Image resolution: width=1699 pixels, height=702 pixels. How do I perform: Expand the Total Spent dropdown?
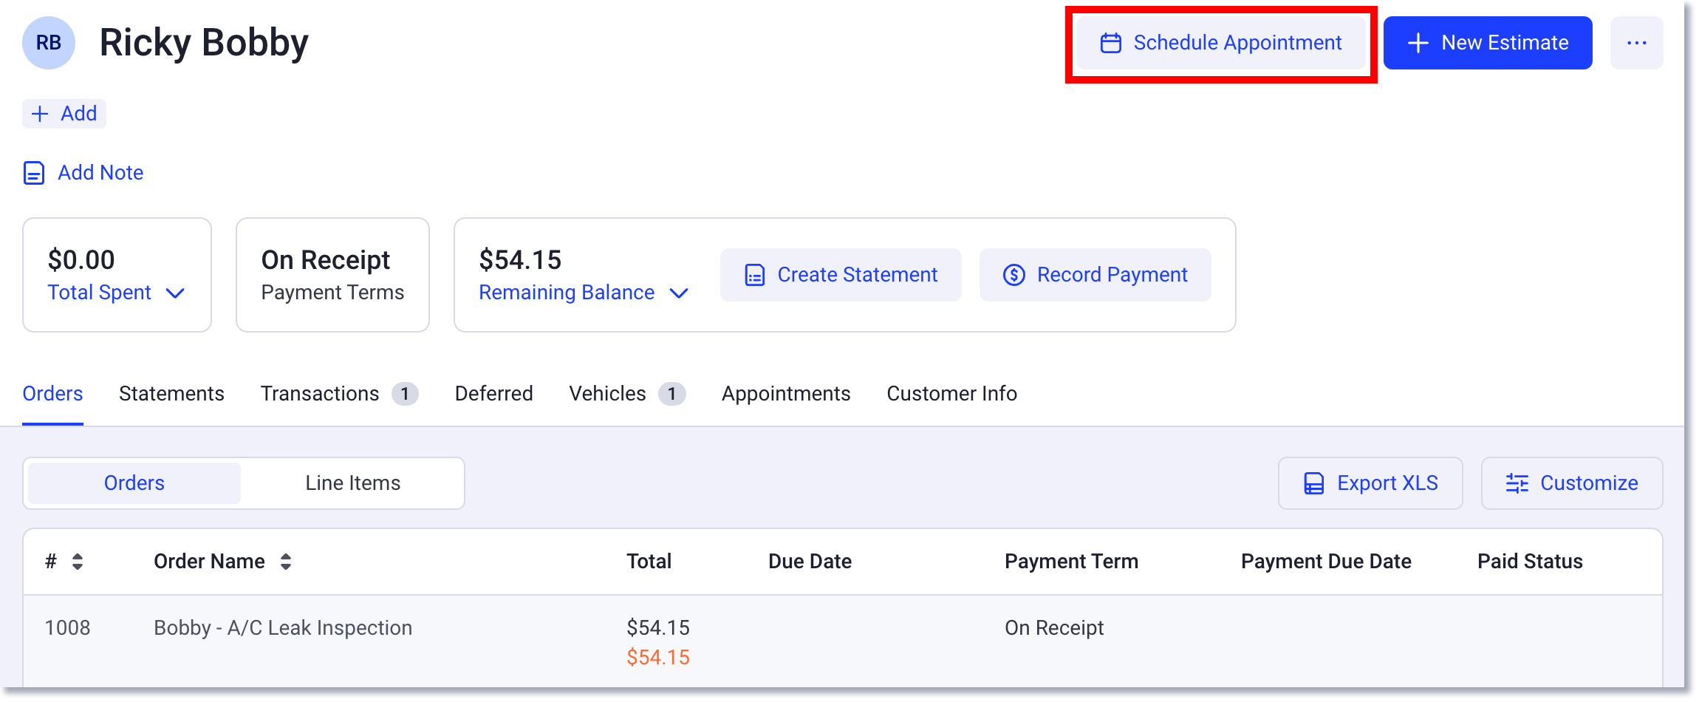click(x=175, y=293)
